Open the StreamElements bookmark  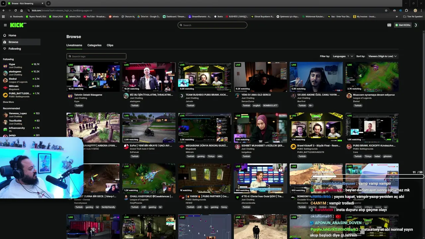click(x=200, y=16)
